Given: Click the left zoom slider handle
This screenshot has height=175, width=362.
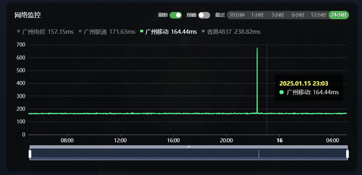Looking at the screenshot, I should click(x=30, y=154).
